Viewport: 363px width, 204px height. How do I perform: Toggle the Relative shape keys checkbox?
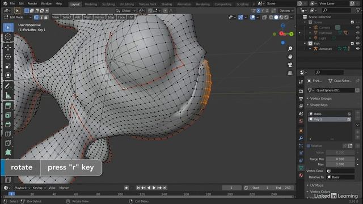point(309,146)
